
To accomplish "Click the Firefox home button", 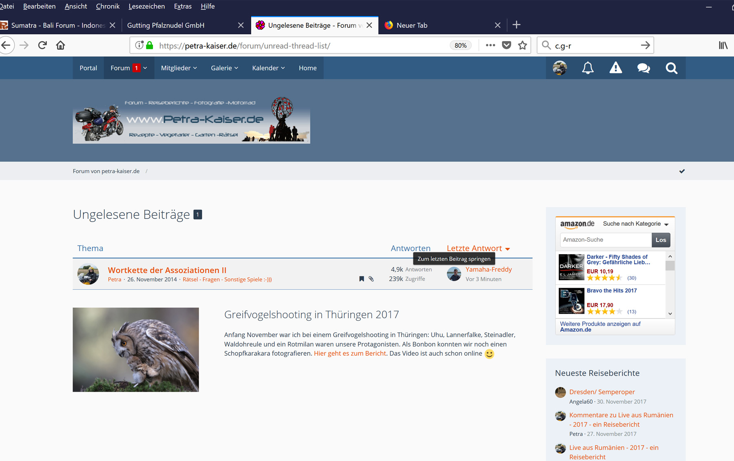I will 60,45.
